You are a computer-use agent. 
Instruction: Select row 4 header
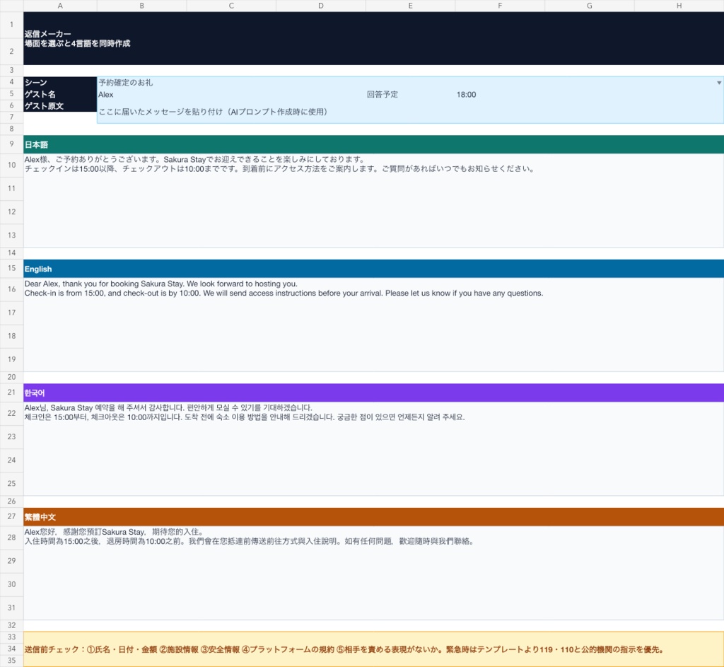tap(11, 82)
